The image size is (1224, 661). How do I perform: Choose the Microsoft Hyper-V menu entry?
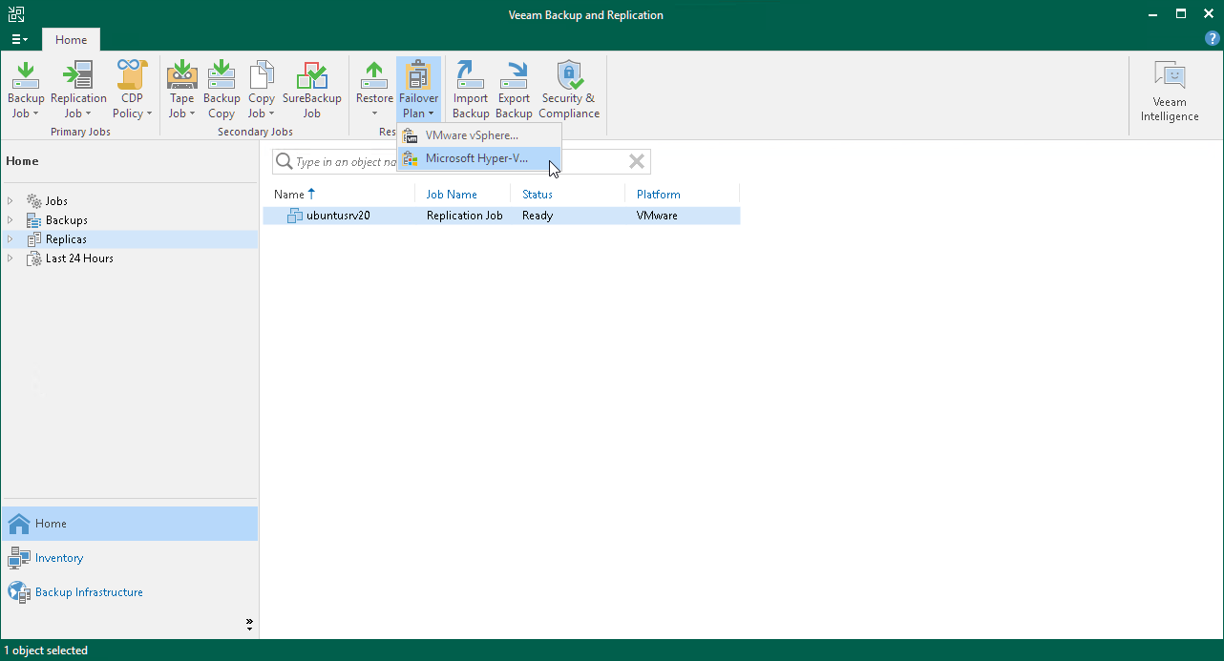(x=479, y=158)
